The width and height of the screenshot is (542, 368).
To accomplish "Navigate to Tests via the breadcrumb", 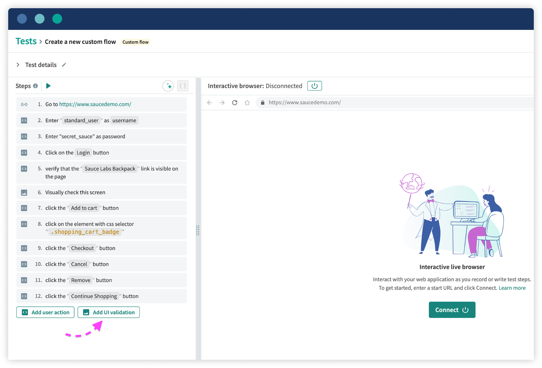I will pyautogui.click(x=26, y=41).
